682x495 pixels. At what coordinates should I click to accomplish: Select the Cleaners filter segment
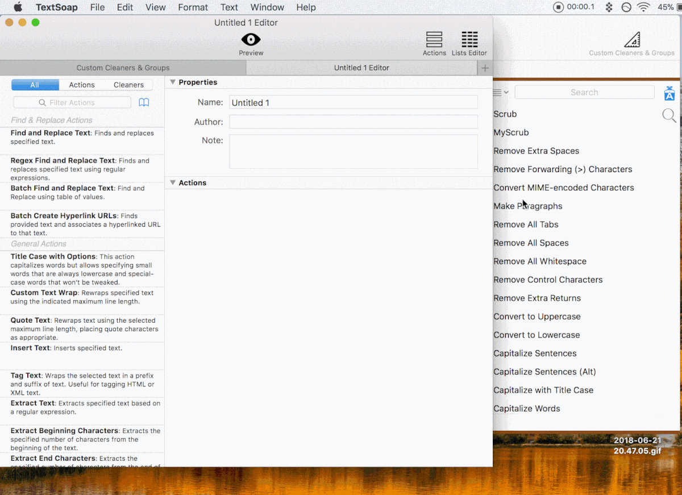[x=129, y=85]
